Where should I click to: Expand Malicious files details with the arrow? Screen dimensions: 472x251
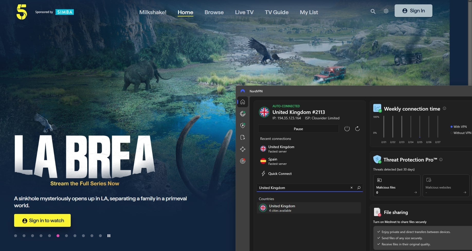[x=416, y=192]
